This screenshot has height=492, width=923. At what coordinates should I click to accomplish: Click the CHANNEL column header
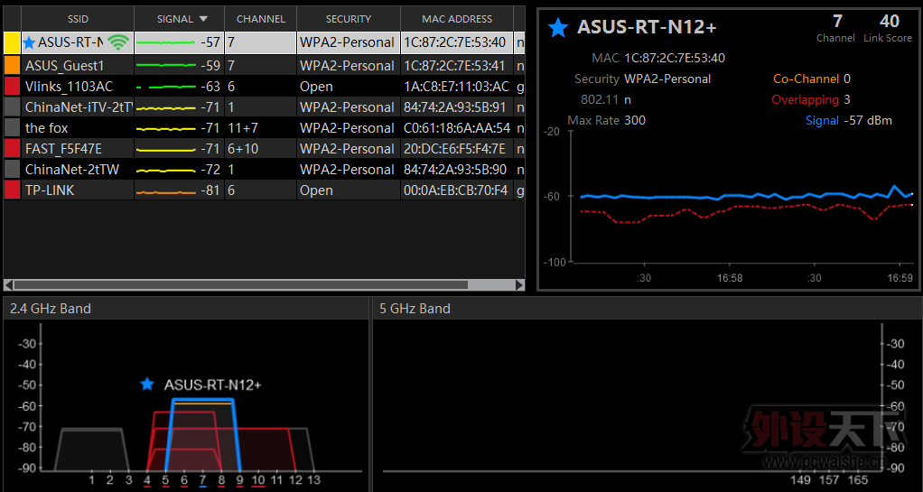(x=261, y=19)
